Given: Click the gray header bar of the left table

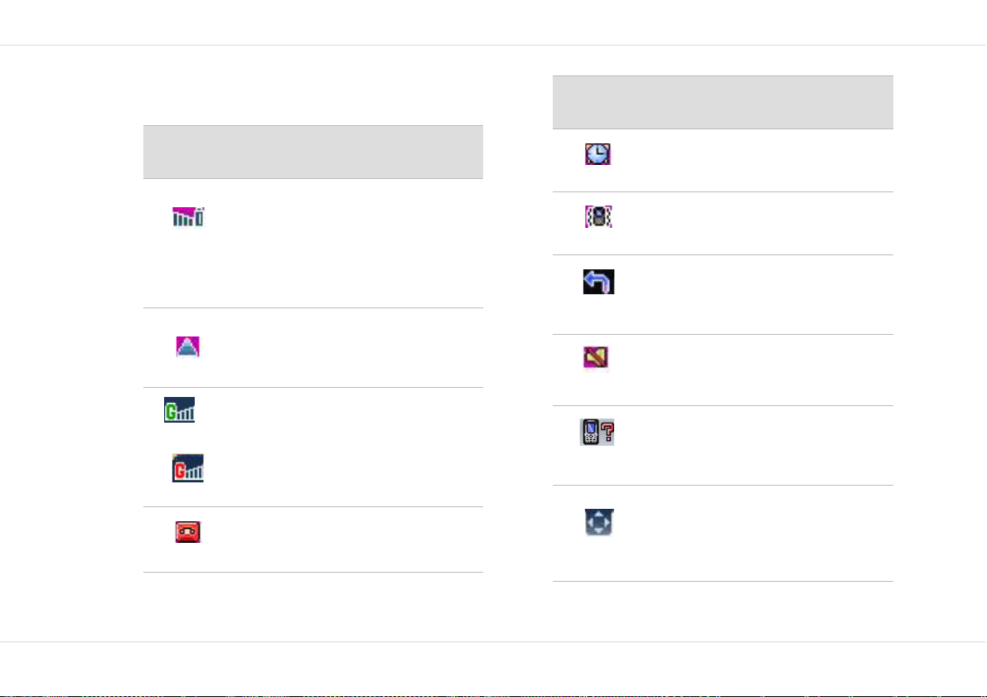Looking at the screenshot, I should pyautogui.click(x=313, y=152).
